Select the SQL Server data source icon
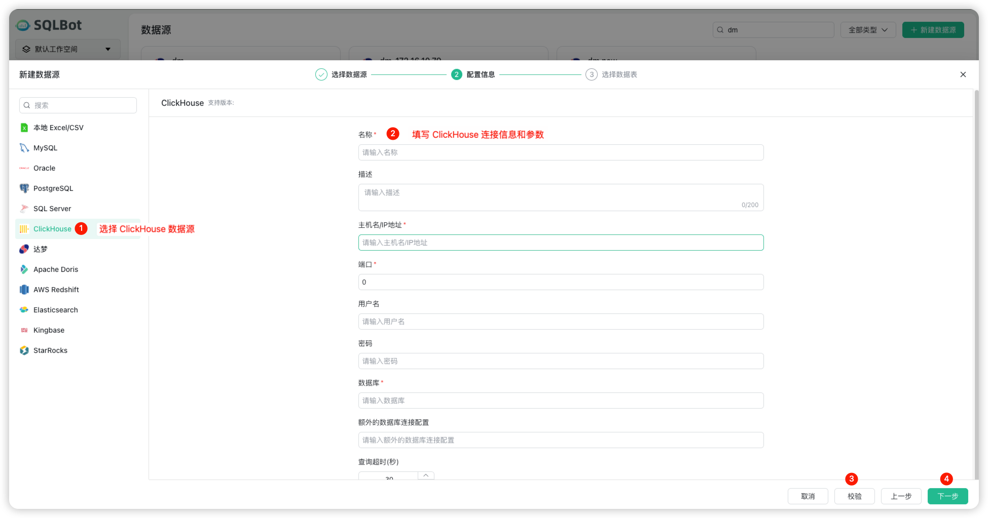This screenshot has width=988, height=518. 24,208
